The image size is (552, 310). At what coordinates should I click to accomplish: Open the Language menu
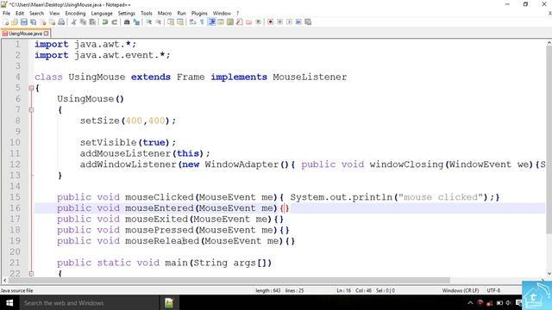pos(102,13)
